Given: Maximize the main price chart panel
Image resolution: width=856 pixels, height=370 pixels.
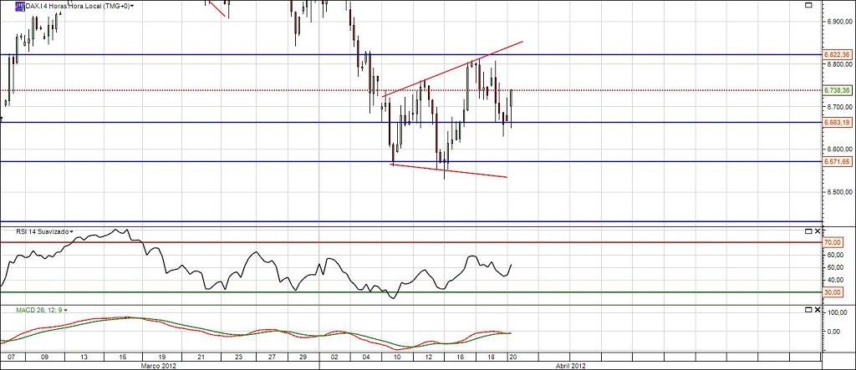Looking at the screenshot, I should pyautogui.click(x=808, y=5).
